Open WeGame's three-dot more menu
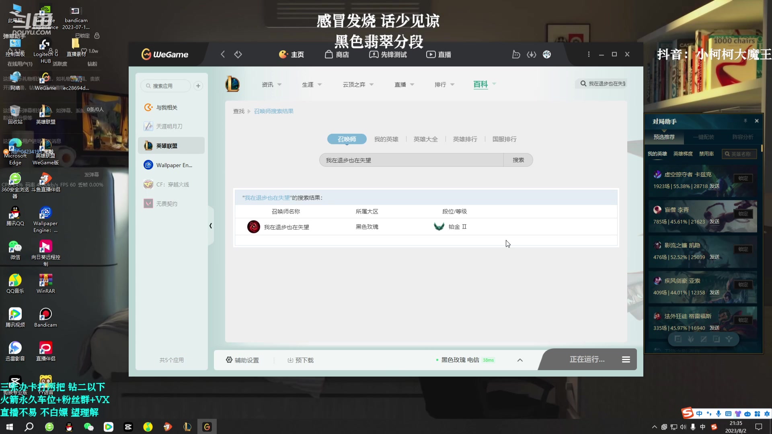The height and width of the screenshot is (434, 772). pyautogui.click(x=589, y=54)
